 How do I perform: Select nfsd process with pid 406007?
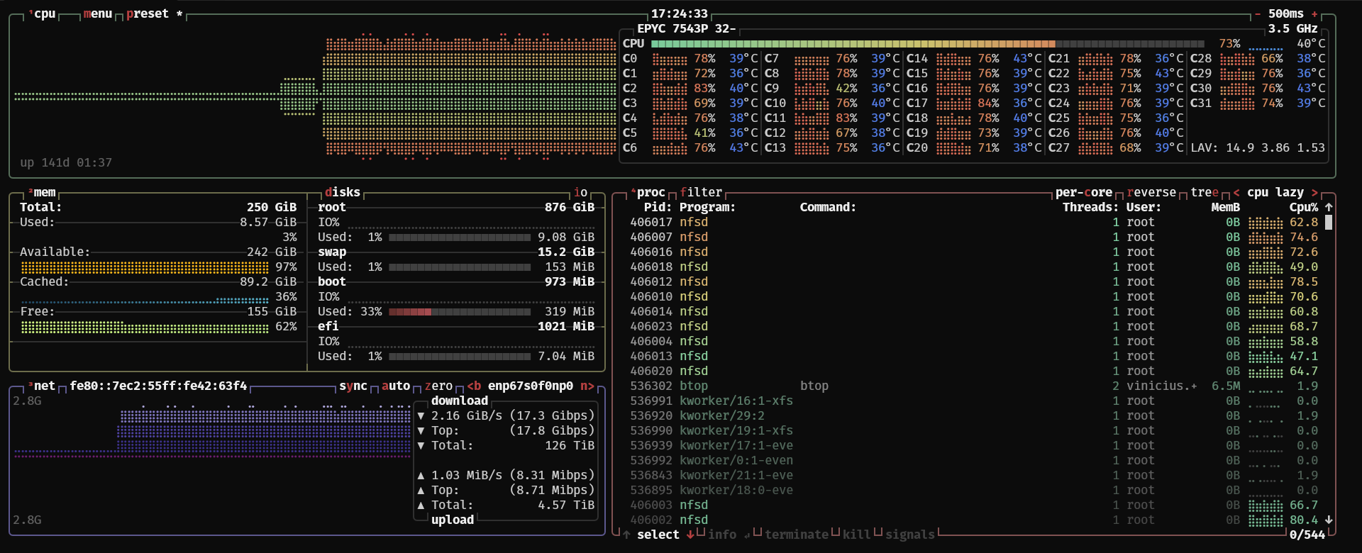tap(973, 237)
